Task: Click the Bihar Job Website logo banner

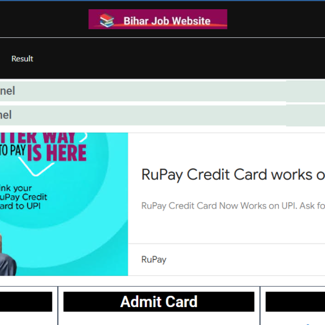Action: (158, 19)
